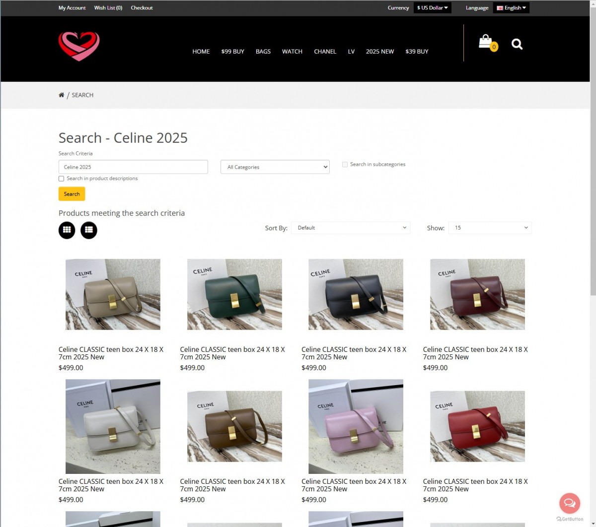Open the pink Celine bag thumbnail
Screen dimensions: 596x527
point(356,427)
